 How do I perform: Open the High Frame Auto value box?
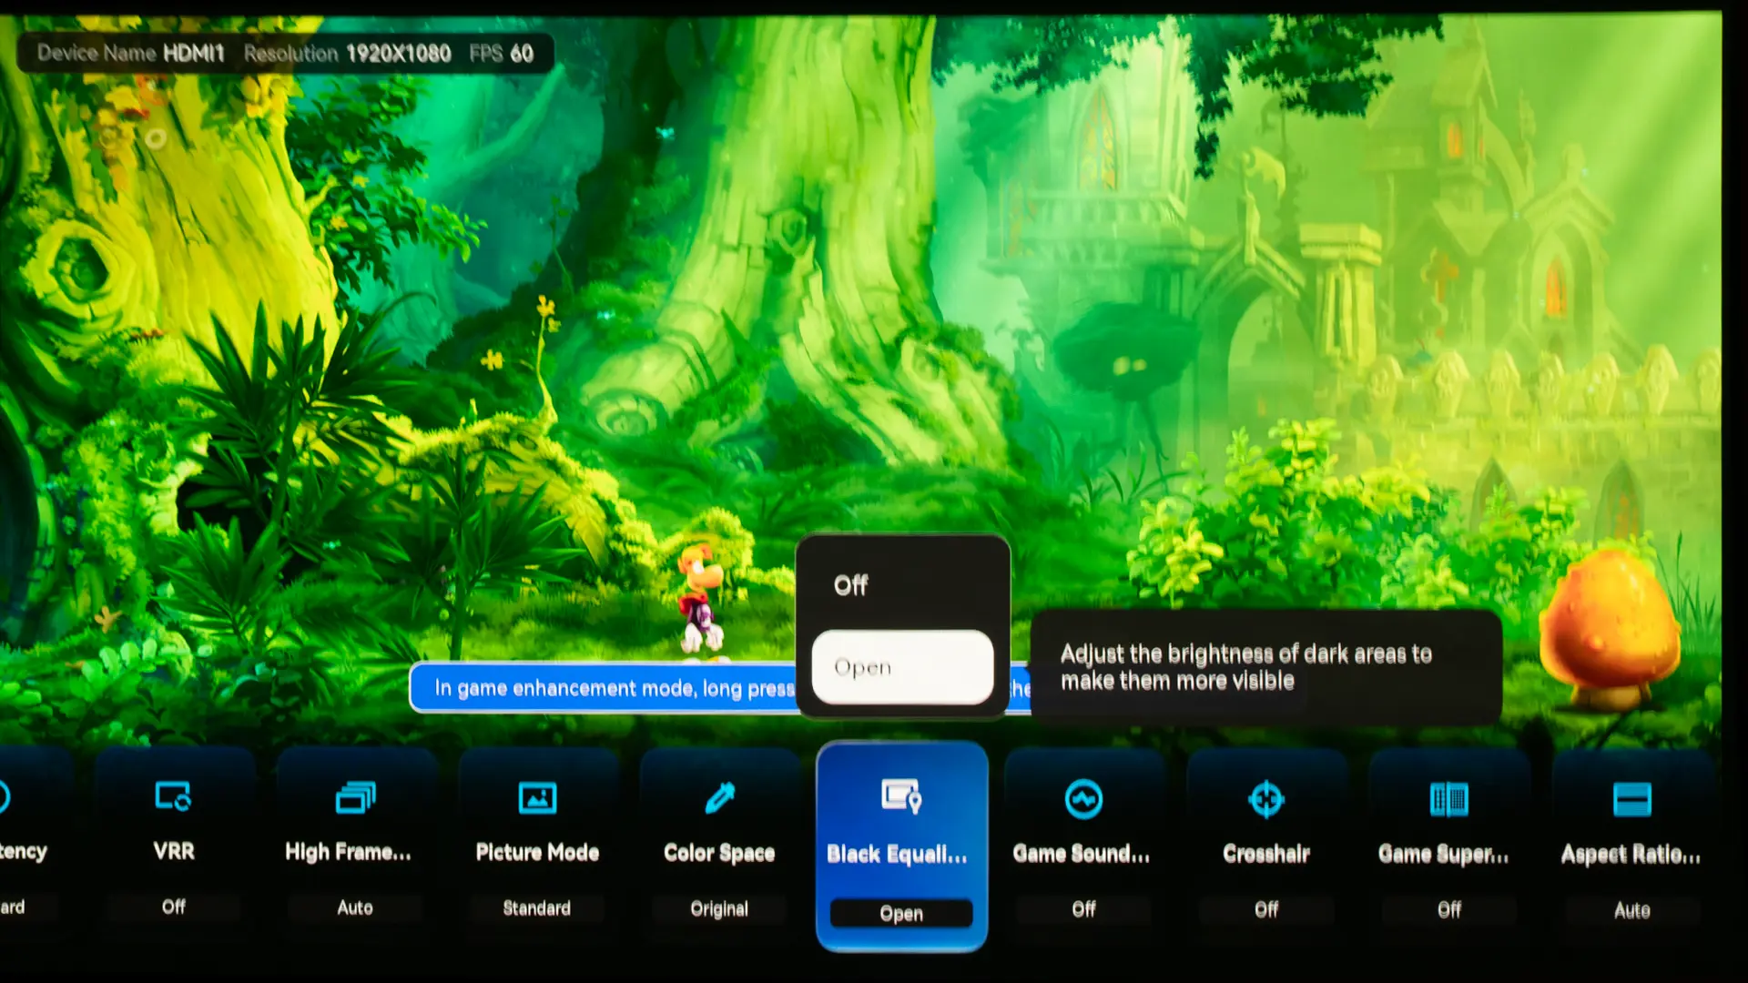pos(355,907)
